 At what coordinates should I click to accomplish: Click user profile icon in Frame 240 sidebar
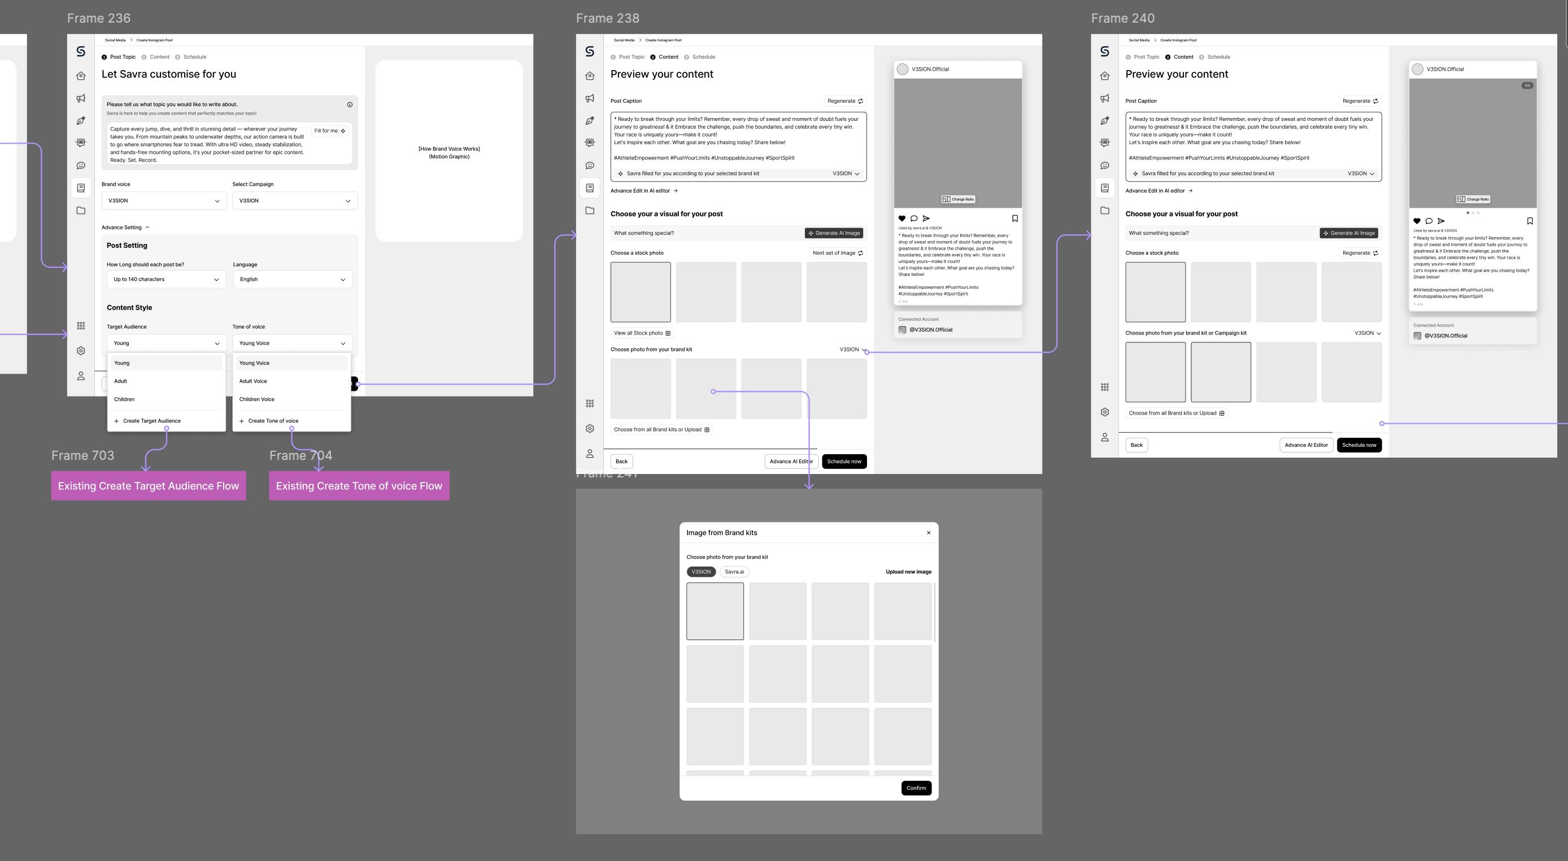pos(1105,437)
